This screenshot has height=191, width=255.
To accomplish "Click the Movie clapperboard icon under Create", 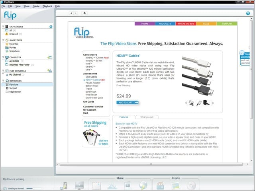I will pos(160,185).
